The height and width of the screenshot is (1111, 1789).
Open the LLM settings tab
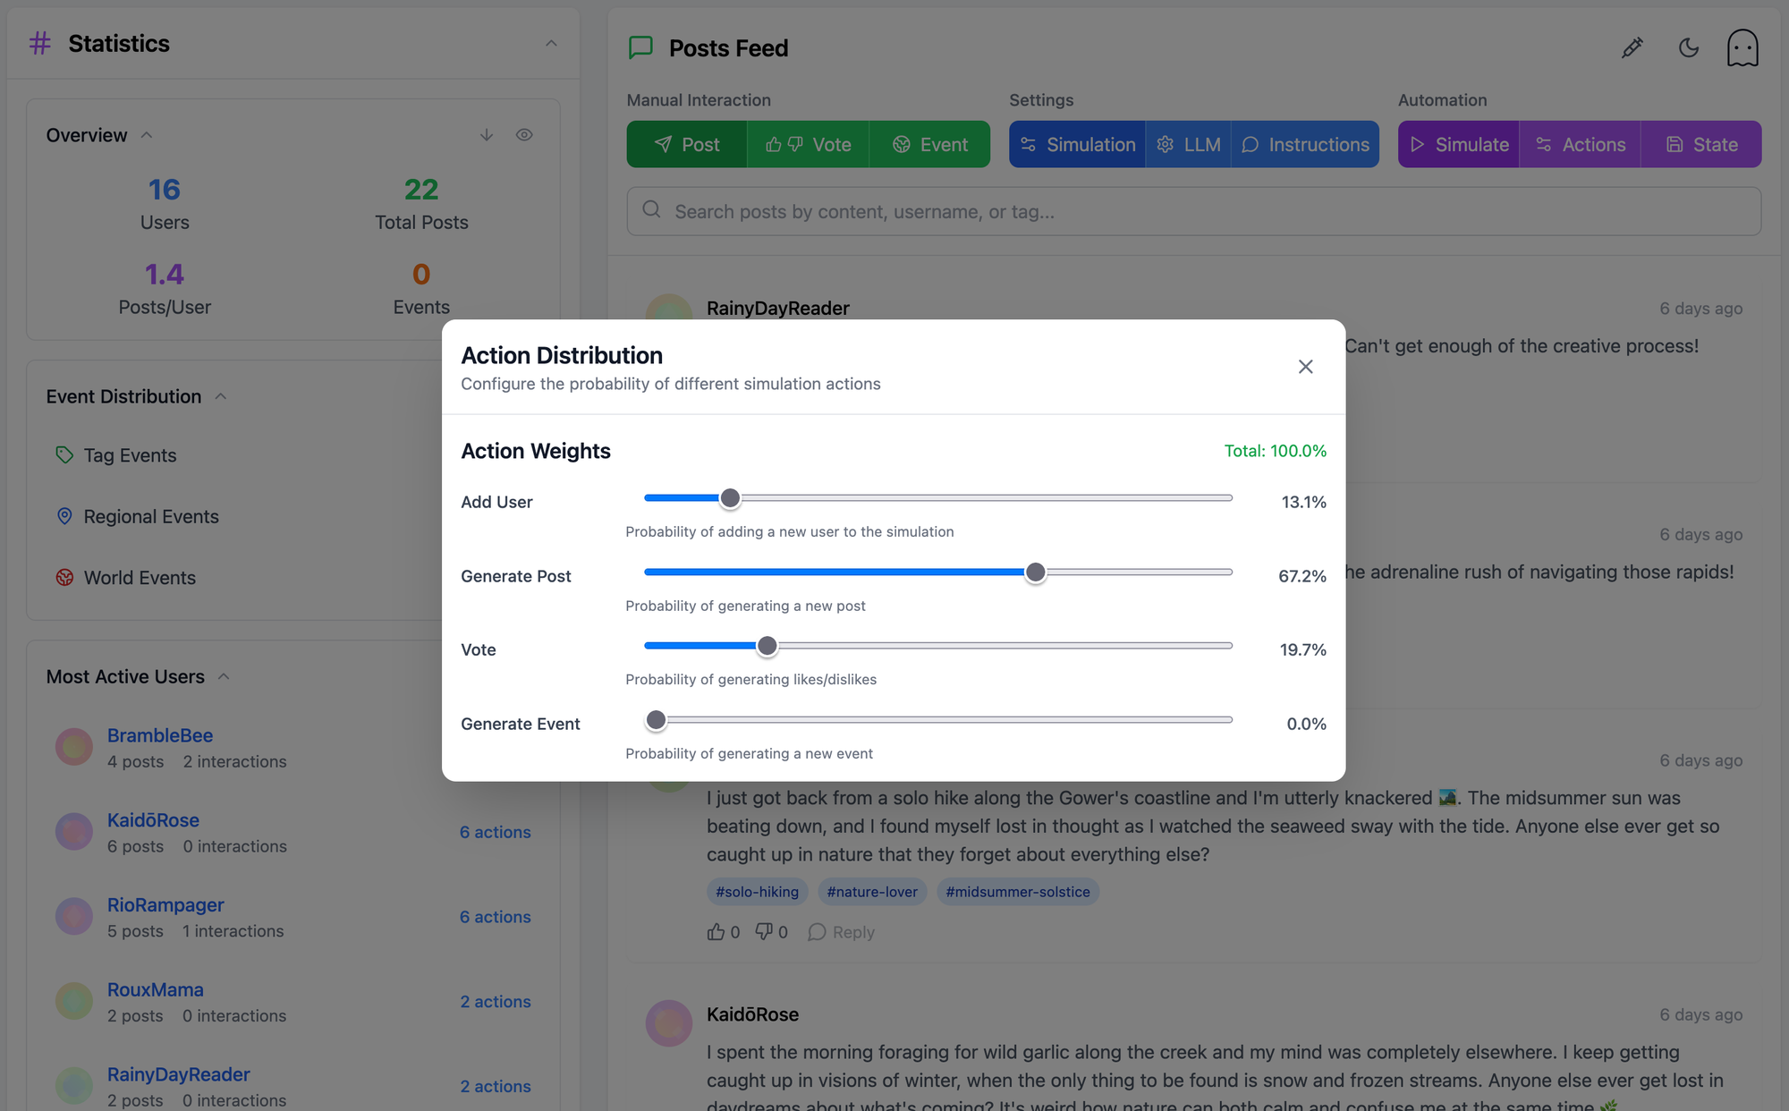[x=1188, y=144]
